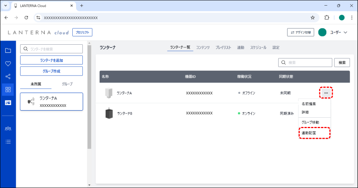Open the list icon in the sidebar
Image resolution: width=358 pixels, height=188 pixels.
coord(8,141)
